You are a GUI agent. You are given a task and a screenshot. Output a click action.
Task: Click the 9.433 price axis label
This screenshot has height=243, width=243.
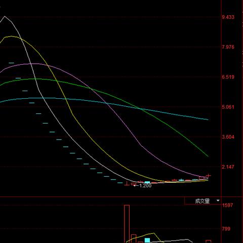point(228,17)
